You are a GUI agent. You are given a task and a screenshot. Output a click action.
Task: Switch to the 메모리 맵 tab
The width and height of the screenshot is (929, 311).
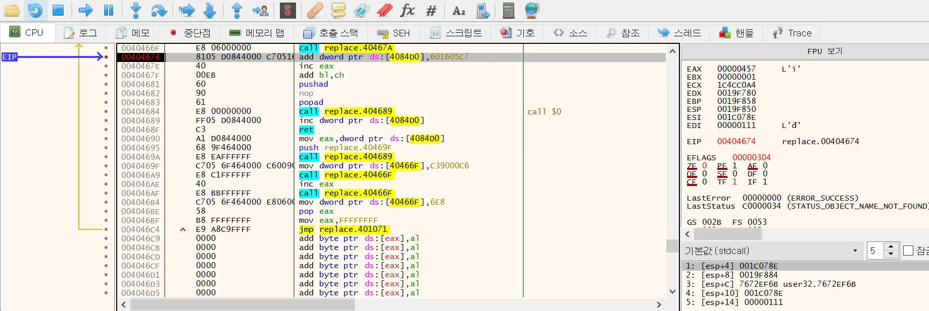(257, 33)
